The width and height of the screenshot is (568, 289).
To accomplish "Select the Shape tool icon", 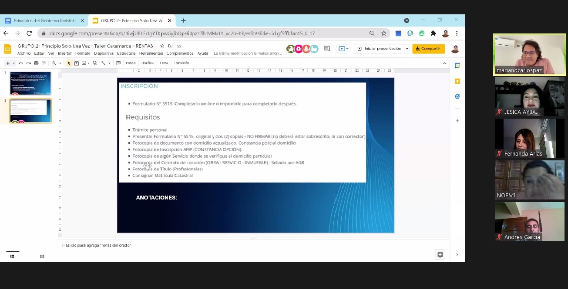I will [x=95, y=63].
